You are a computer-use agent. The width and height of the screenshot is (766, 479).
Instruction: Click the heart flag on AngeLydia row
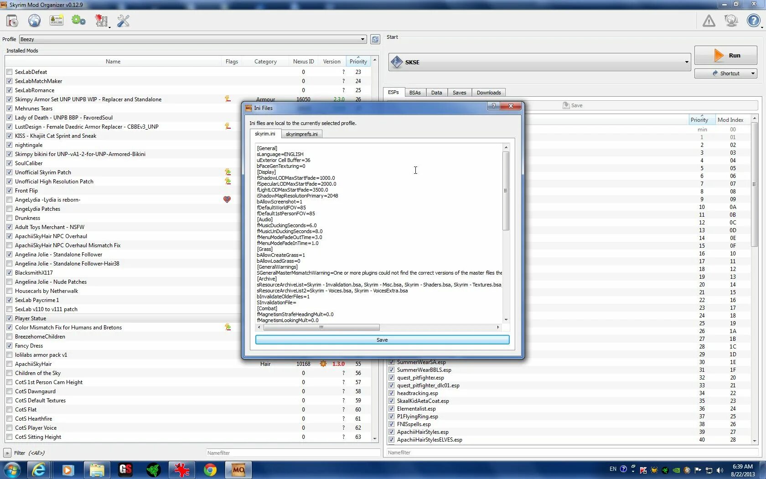[x=227, y=199]
